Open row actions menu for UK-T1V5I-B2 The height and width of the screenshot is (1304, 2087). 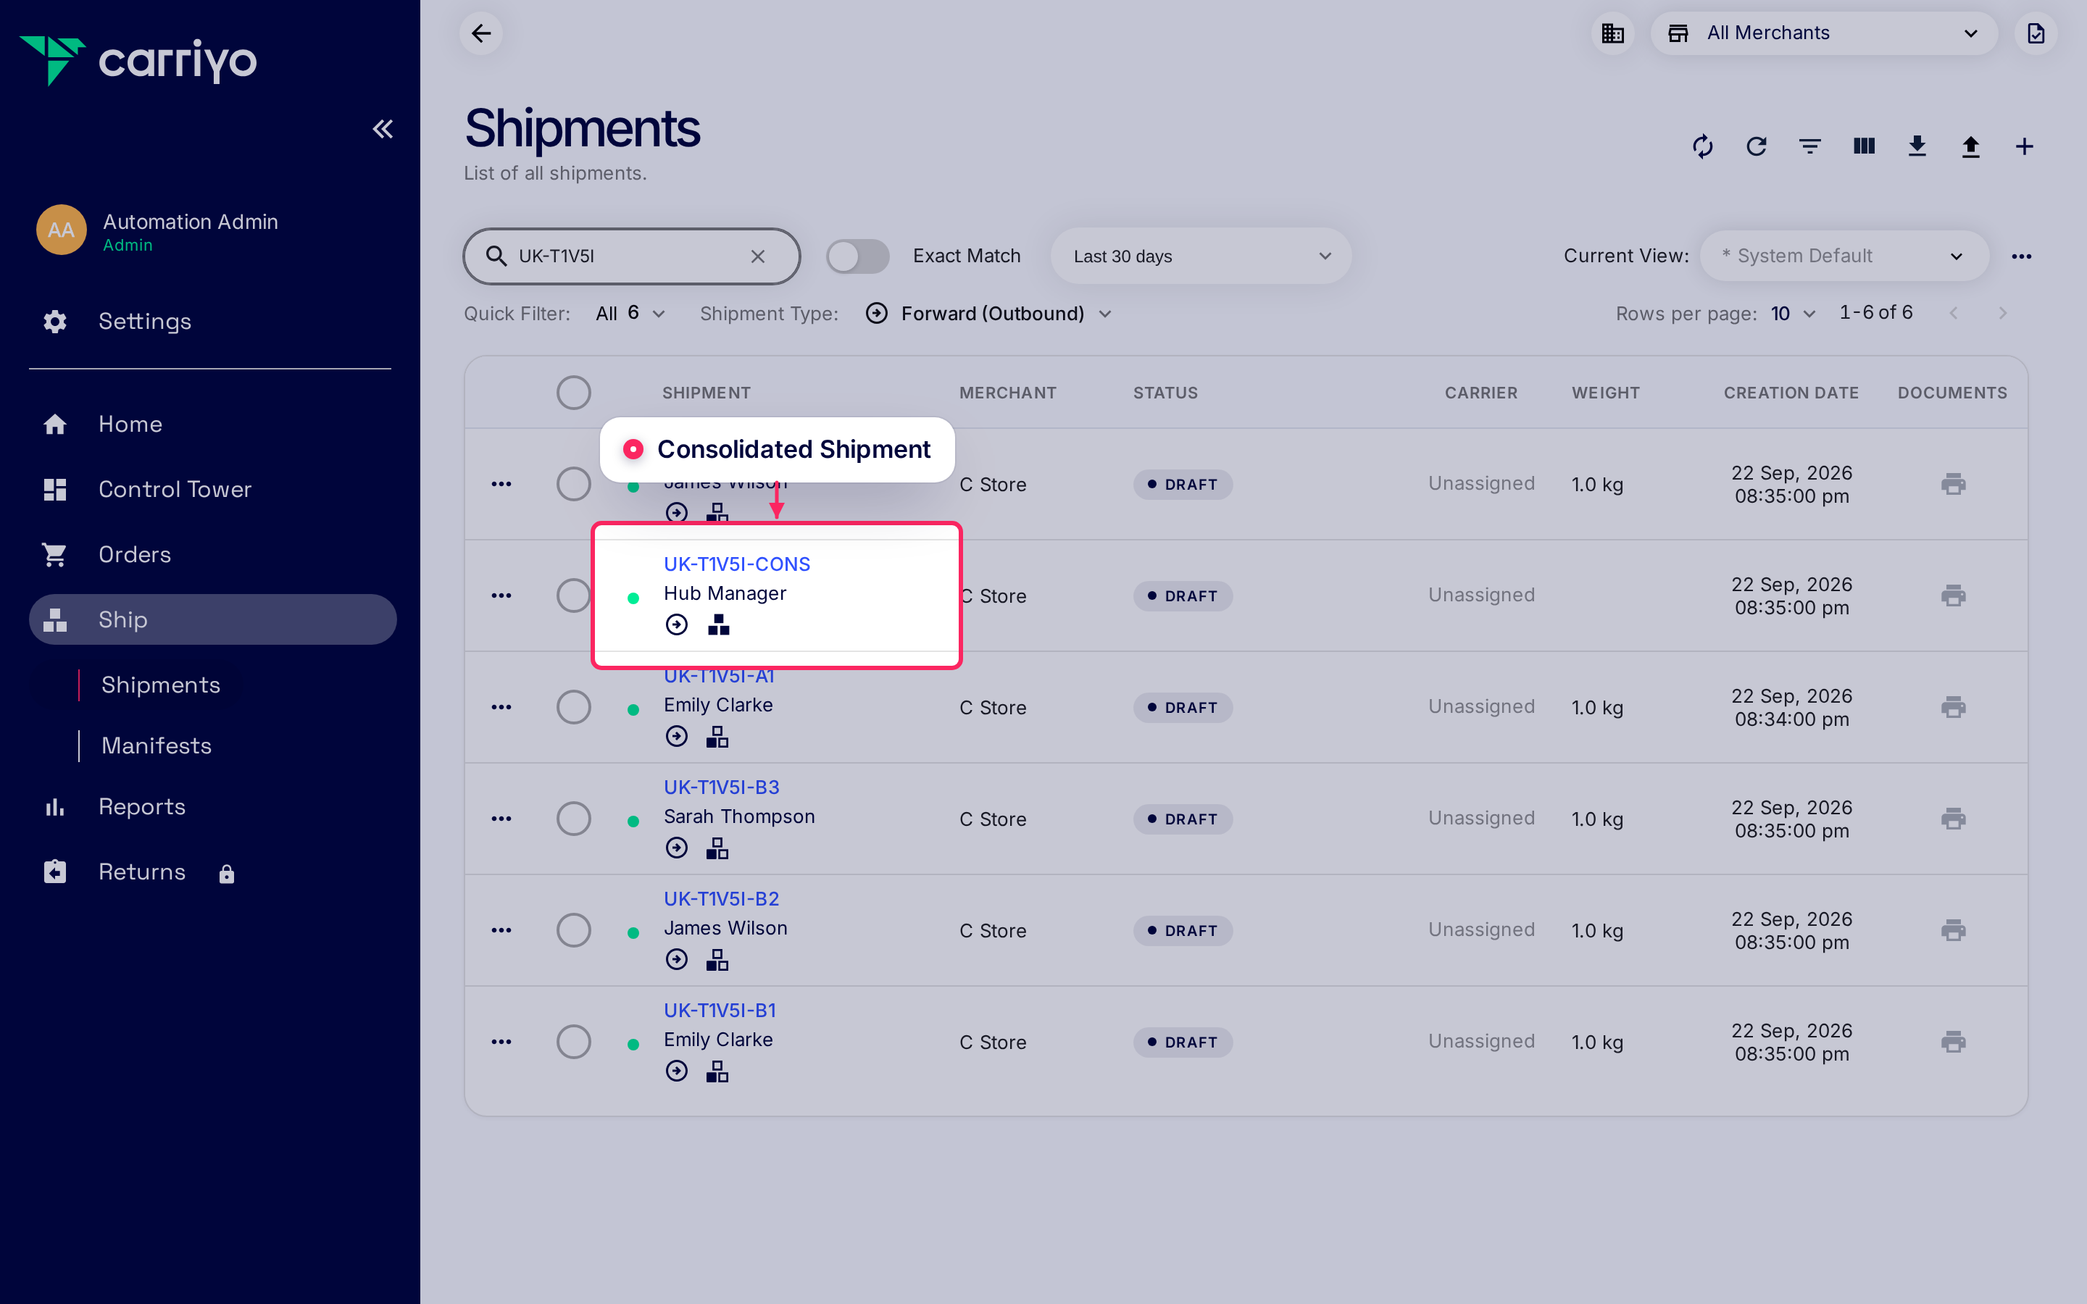[501, 931]
